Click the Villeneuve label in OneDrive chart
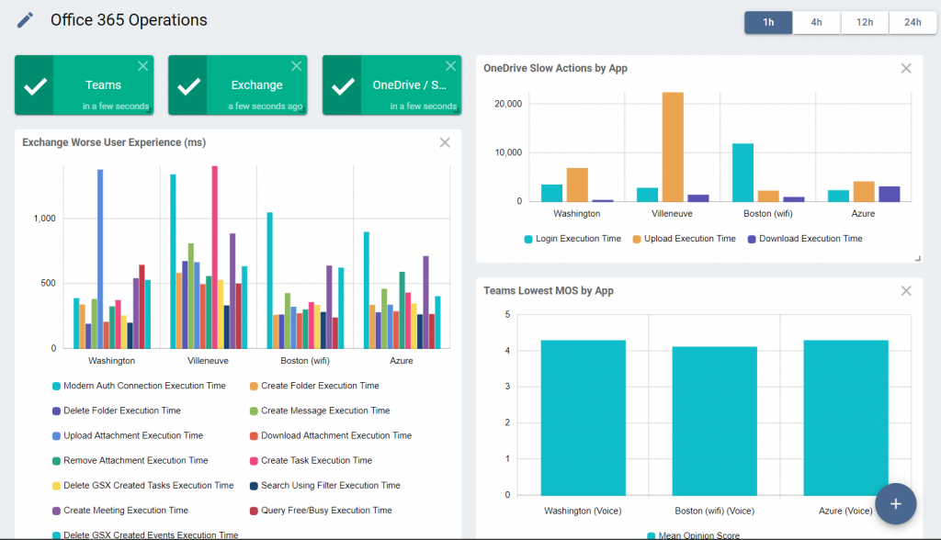Viewport: 941px width, 540px height. point(672,214)
